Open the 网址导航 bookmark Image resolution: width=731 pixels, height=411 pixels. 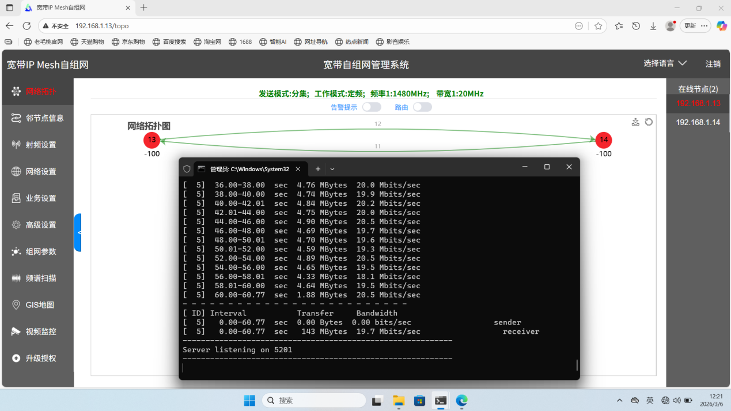tap(311, 42)
